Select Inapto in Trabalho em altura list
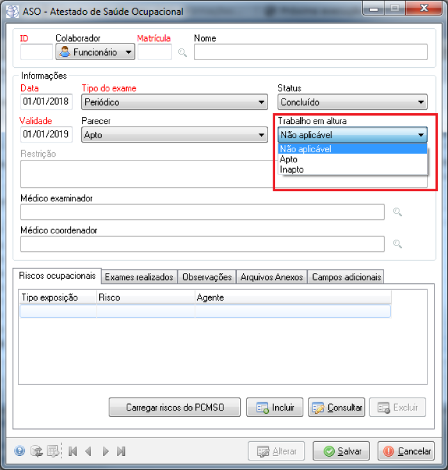Screen dimensions: 448x470 point(292,169)
